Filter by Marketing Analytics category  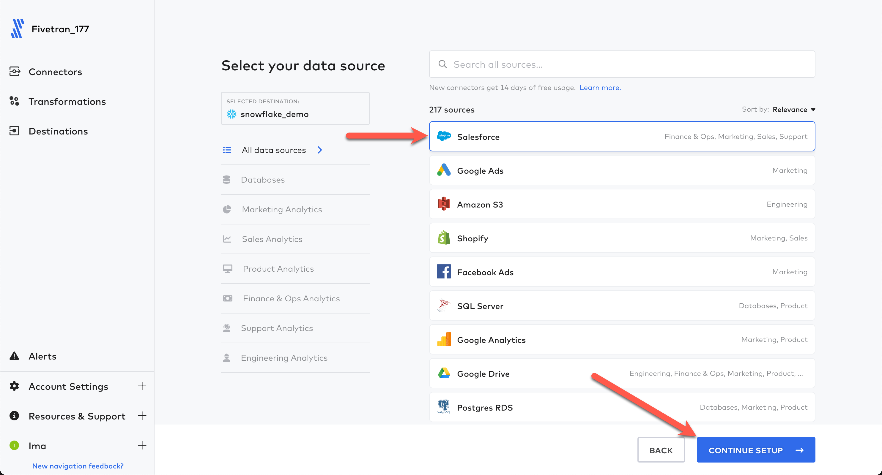pyautogui.click(x=282, y=209)
